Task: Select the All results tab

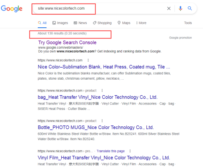Action: click(x=42, y=23)
